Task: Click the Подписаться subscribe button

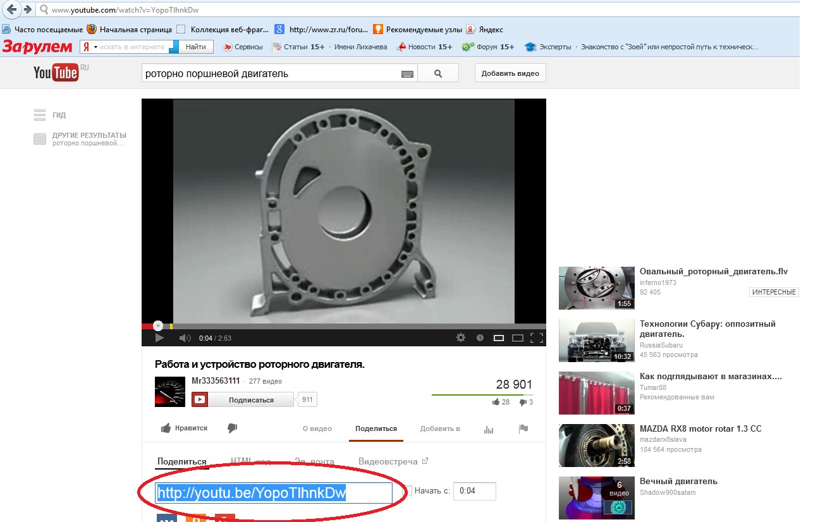Action: click(243, 399)
